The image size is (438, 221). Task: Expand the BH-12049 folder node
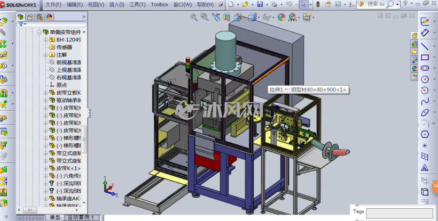(45, 40)
